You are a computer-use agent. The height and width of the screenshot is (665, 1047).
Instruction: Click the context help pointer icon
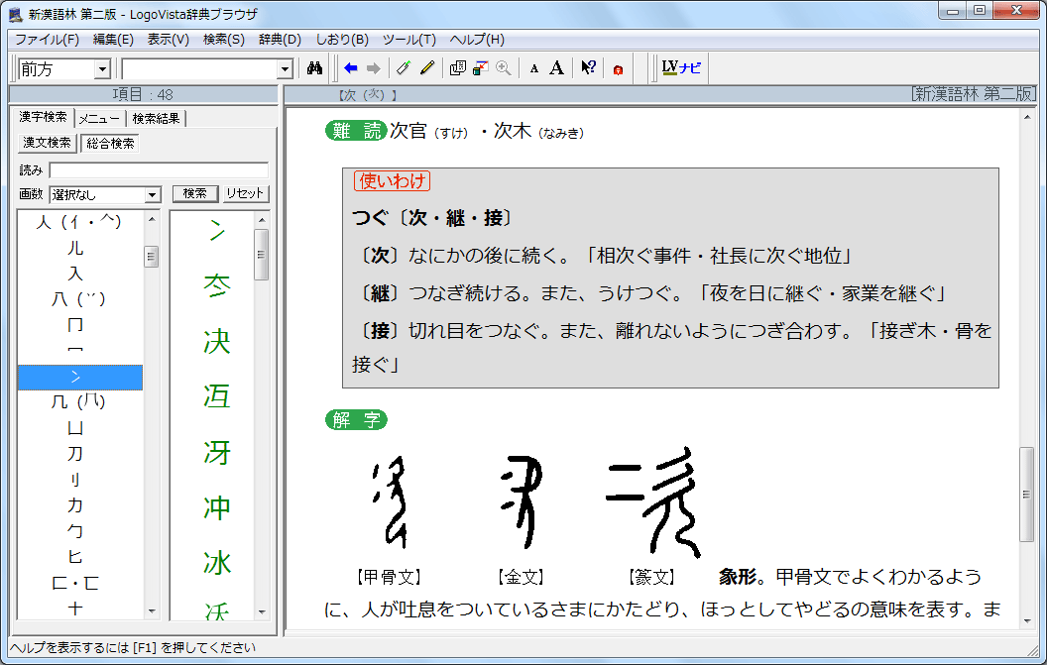coord(588,68)
